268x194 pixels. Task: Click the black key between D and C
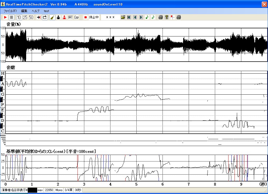[x=2, y=126]
